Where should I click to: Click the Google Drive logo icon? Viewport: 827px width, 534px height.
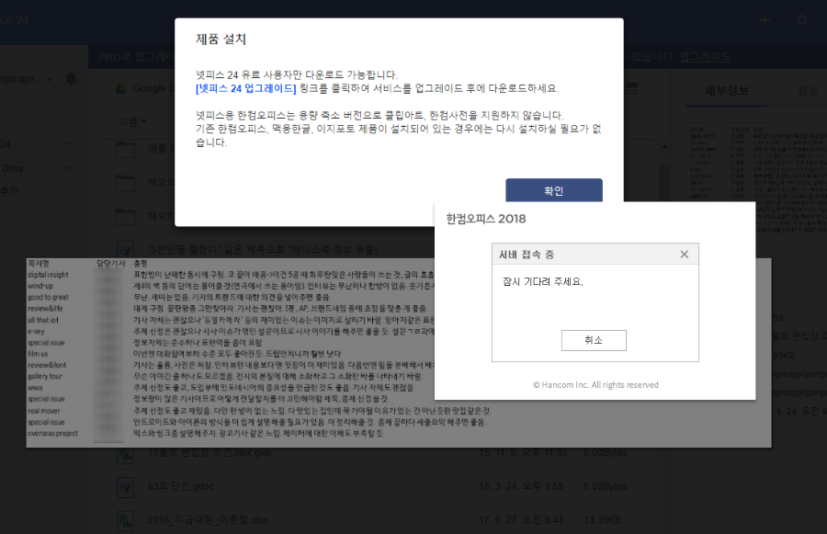(x=120, y=88)
